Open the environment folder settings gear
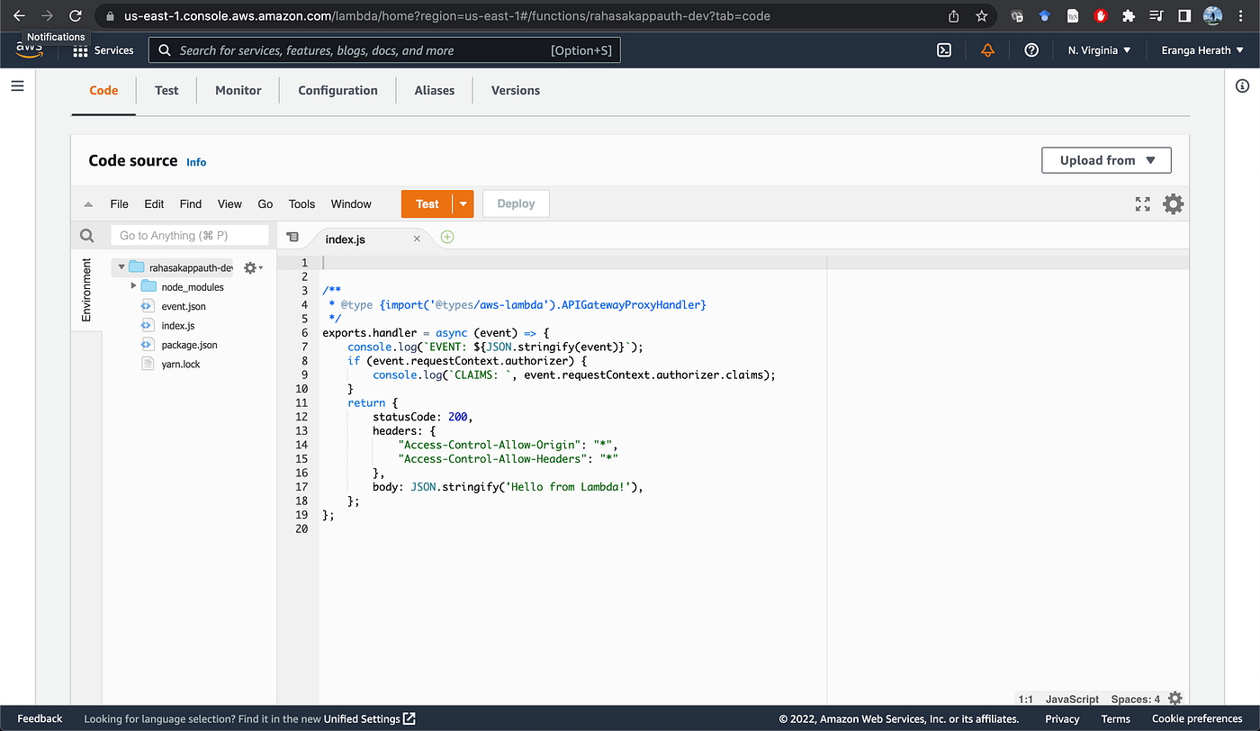Viewport: 1260px width, 731px height. point(252,267)
